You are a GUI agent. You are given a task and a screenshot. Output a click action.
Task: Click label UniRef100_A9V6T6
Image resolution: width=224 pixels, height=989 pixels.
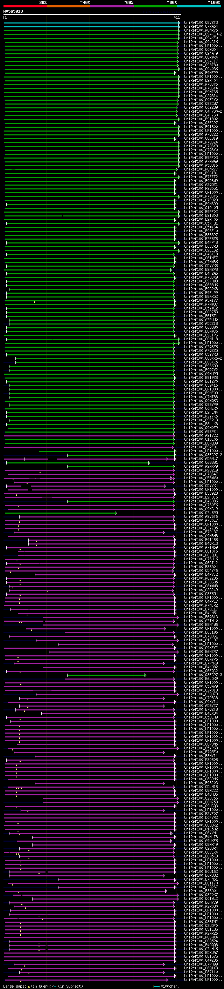(201, 516)
